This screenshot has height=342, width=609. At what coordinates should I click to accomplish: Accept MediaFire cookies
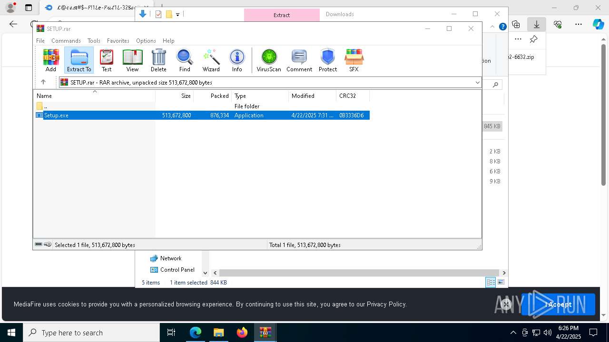pyautogui.click(x=558, y=304)
